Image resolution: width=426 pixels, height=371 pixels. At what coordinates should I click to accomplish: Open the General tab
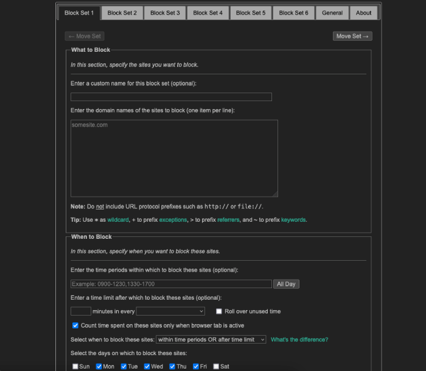coord(332,13)
